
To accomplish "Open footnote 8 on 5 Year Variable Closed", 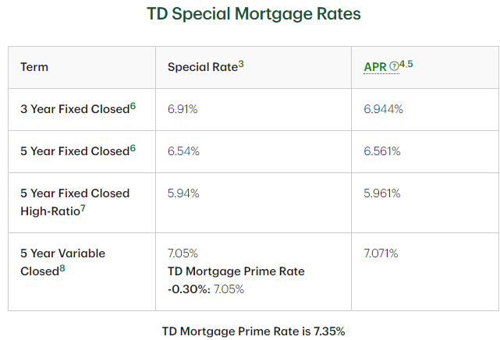I will [x=62, y=267].
